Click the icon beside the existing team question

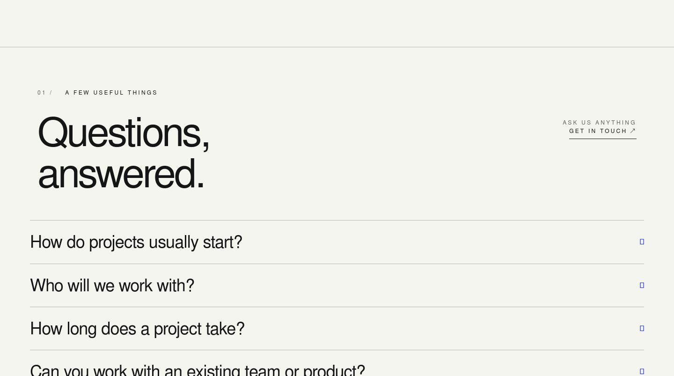tap(642, 371)
